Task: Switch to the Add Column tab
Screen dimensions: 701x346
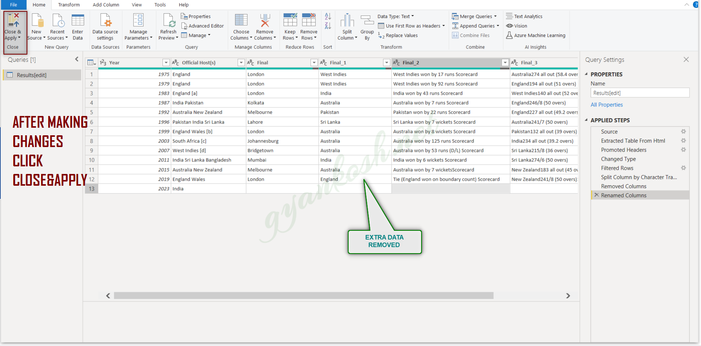Action: [x=106, y=5]
